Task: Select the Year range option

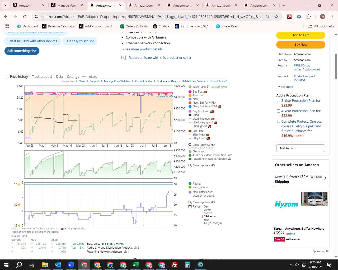Action: point(206,220)
